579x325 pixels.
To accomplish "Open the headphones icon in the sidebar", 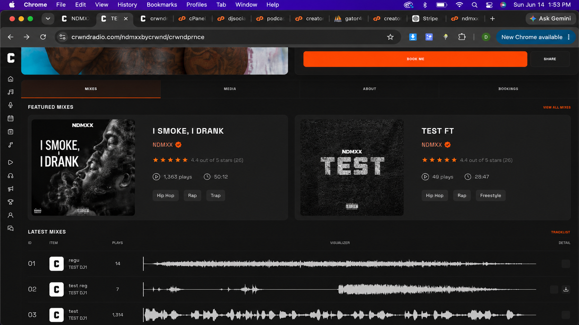I will tap(11, 176).
